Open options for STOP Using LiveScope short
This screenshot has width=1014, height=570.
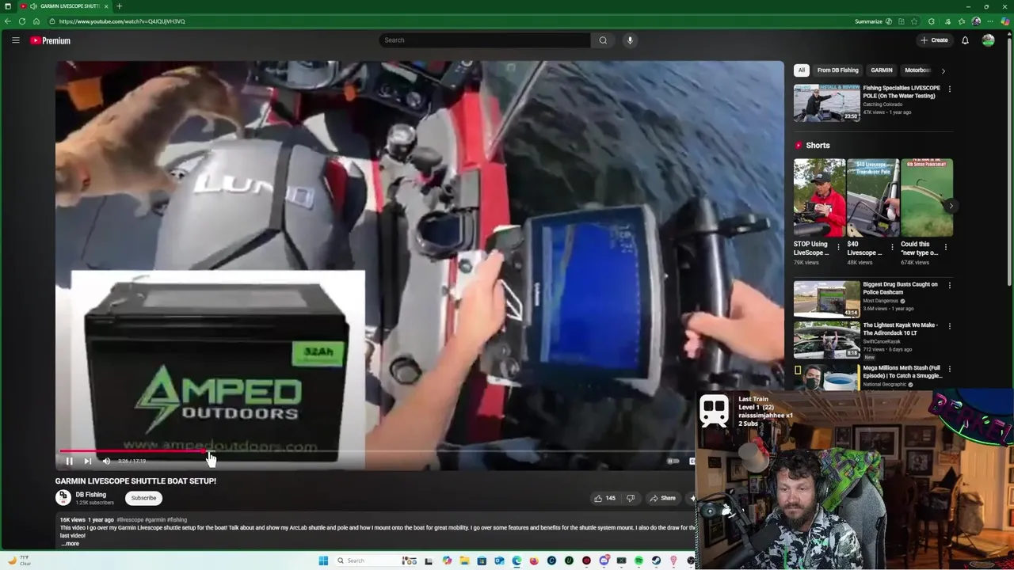tap(839, 247)
